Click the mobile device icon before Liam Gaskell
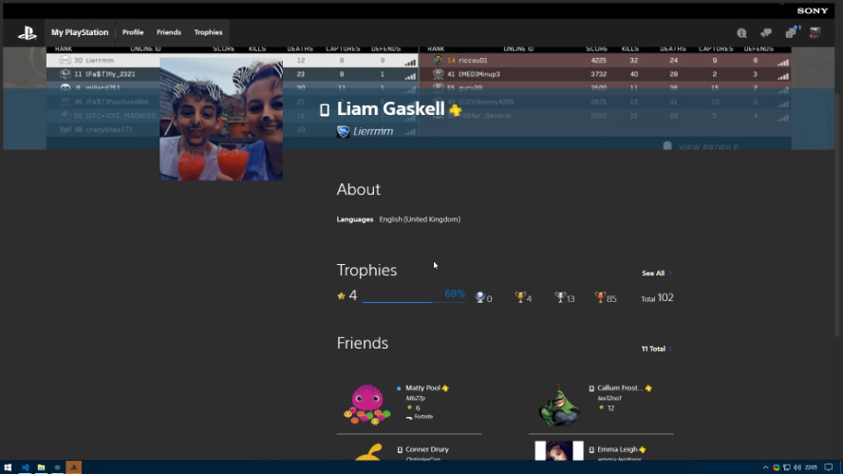 (x=324, y=110)
